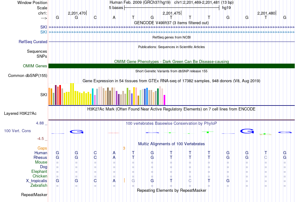Select the RepeatMasker track label
Image resolution: width=295 pixels, height=202 pixels.
[x=34, y=195]
